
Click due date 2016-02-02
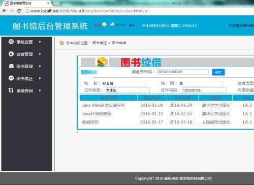tap(181, 114)
